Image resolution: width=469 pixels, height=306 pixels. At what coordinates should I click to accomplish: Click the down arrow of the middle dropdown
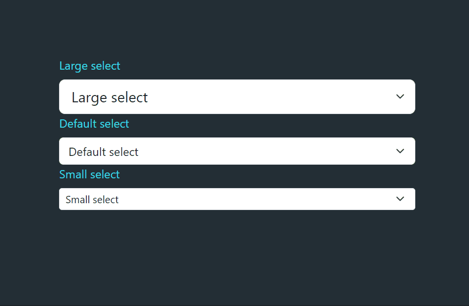click(x=400, y=151)
